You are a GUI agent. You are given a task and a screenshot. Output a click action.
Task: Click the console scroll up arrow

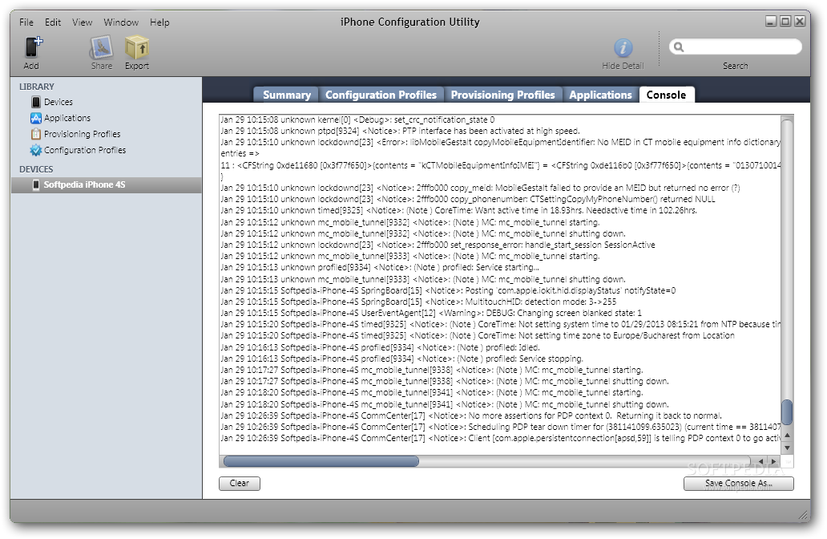[787, 436]
